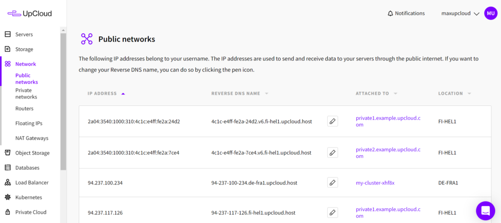Click the pen icon for 94.237.117.126
The image size is (501, 223).
[333, 212]
